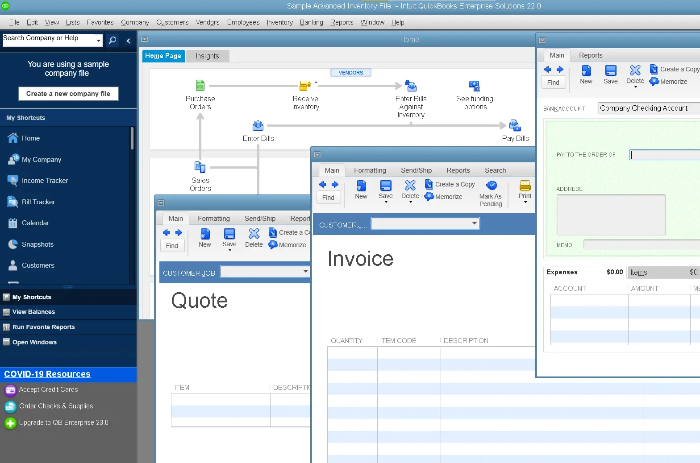Open the Sales Orders icon
The height and width of the screenshot is (463, 700).
click(x=200, y=167)
